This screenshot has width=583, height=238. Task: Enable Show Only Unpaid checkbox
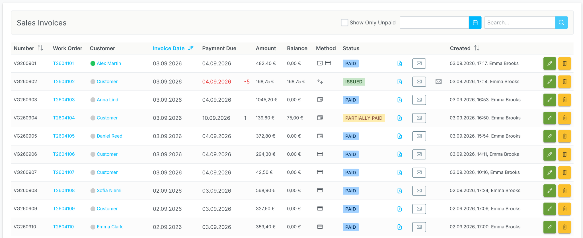[344, 22]
